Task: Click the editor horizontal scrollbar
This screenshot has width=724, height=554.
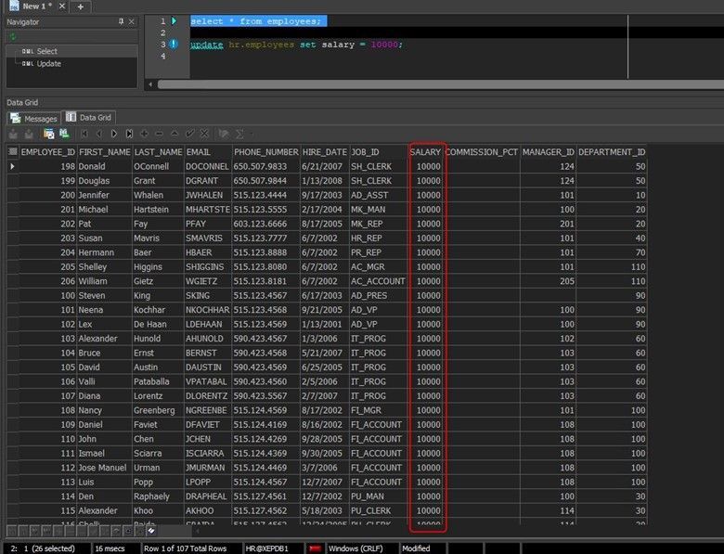Action: point(441,84)
